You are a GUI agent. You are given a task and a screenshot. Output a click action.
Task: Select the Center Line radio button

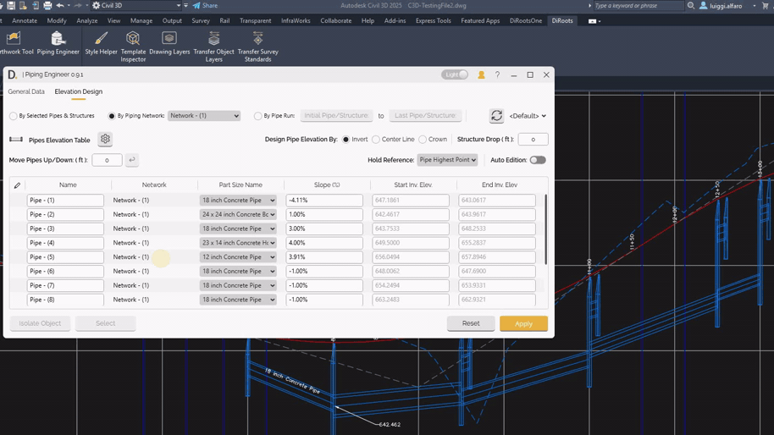click(376, 140)
